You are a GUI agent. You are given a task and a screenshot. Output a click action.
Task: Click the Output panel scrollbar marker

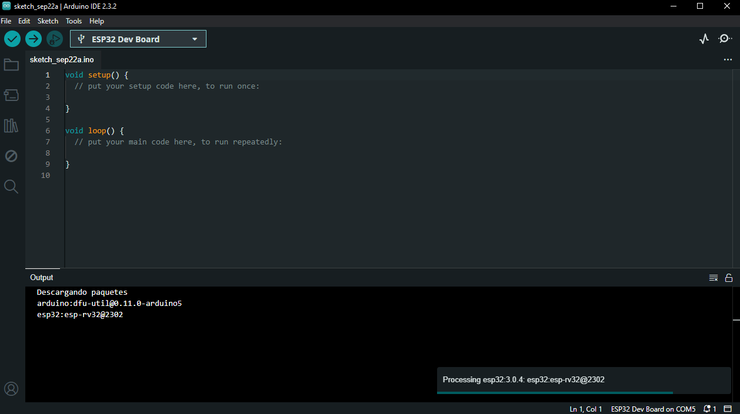[736, 320]
